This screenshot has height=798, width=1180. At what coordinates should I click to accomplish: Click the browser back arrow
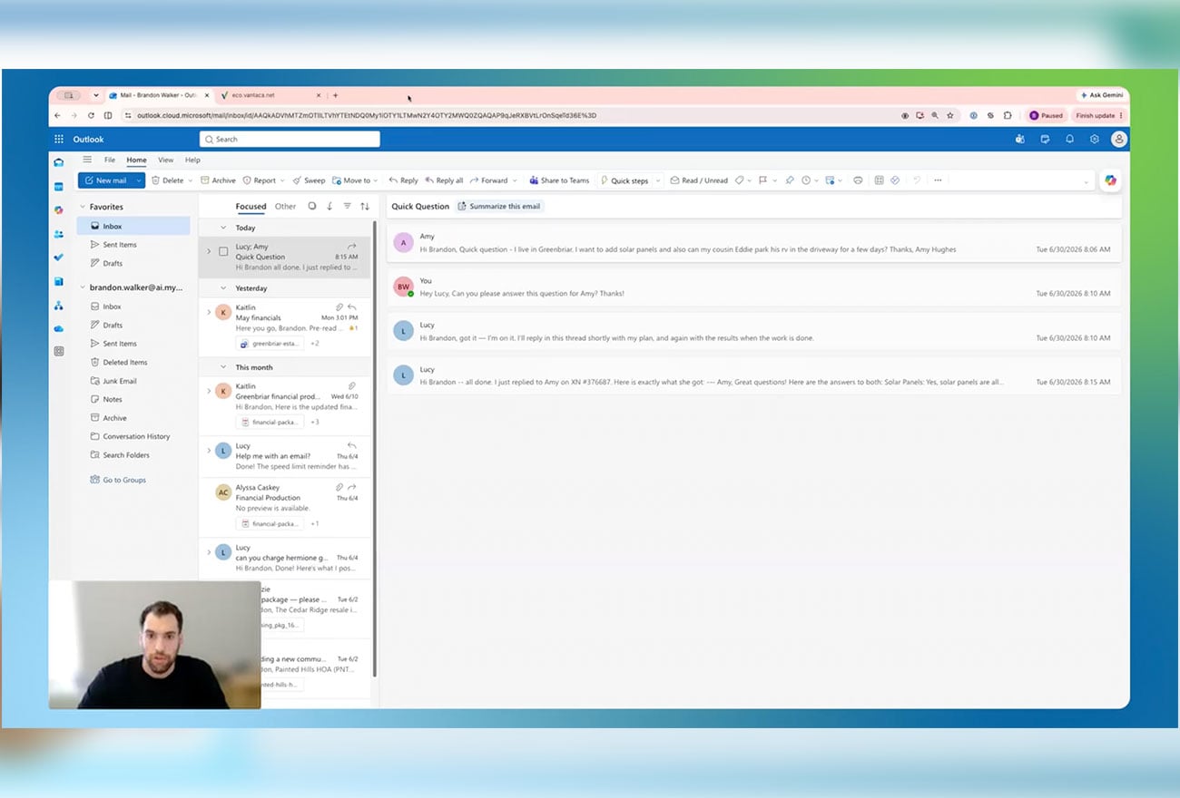[x=58, y=115]
